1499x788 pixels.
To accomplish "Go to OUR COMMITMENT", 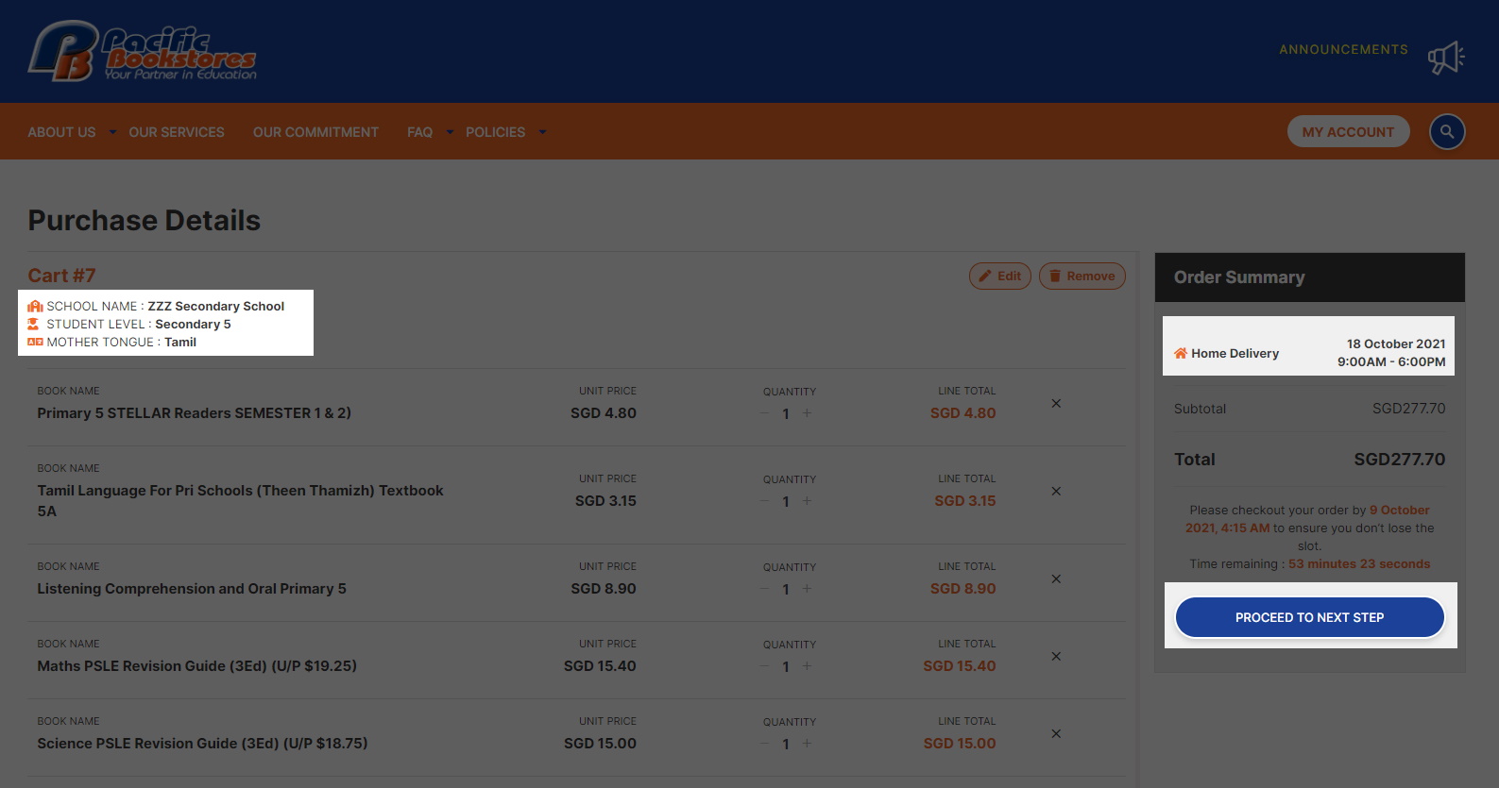I will 315,132.
